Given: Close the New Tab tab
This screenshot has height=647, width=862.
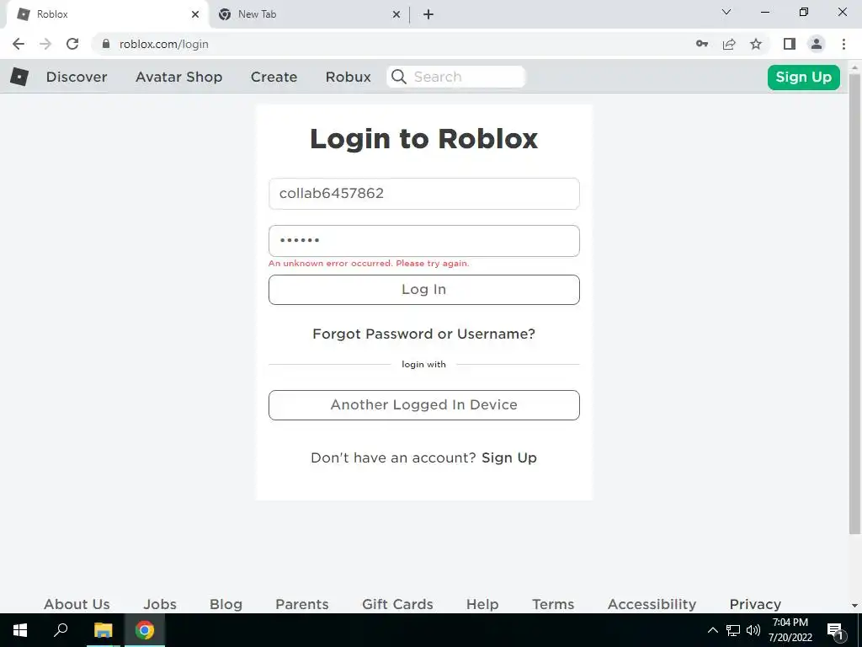Looking at the screenshot, I should click(396, 14).
